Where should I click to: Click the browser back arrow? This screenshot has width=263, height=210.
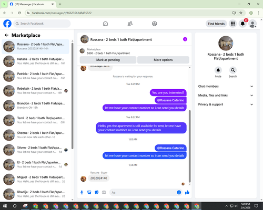point(5,13)
